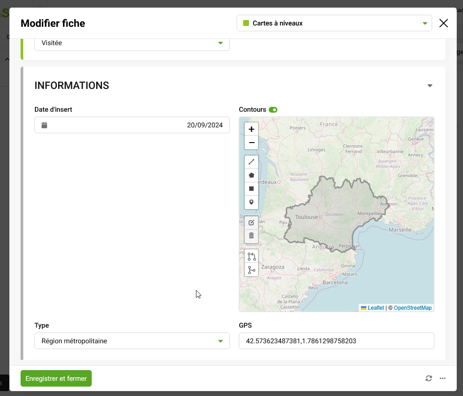Select the place marker tool
The width and height of the screenshot is (463, 396).
251,202
